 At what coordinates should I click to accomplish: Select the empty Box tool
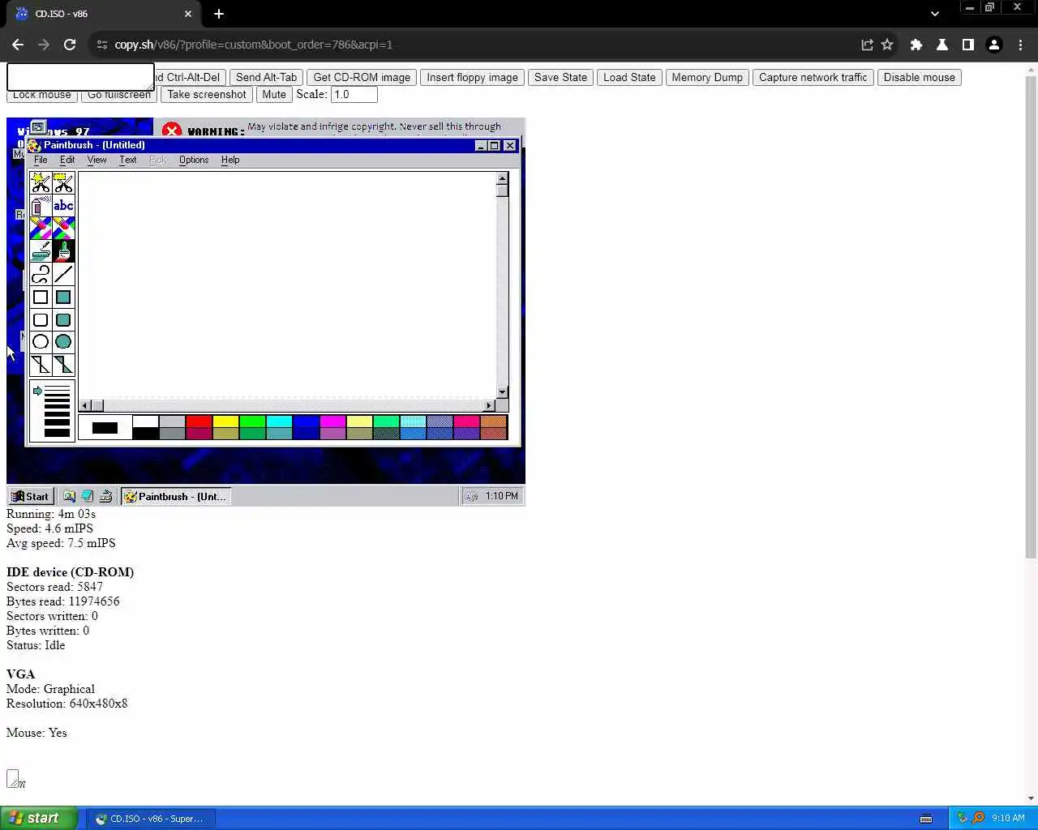tap(41, 297)
